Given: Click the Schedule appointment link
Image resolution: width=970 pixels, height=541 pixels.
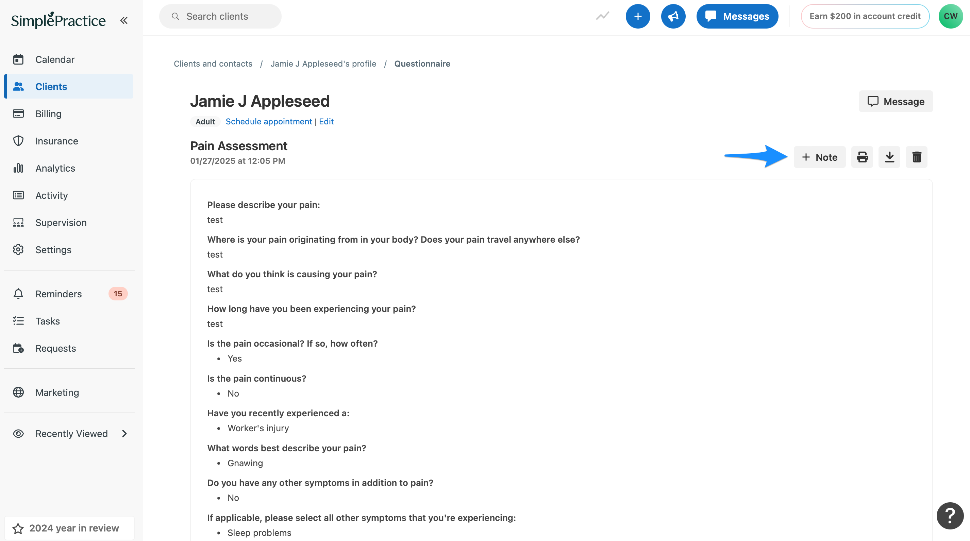Looking at the screenshot, I should (268, 122).
